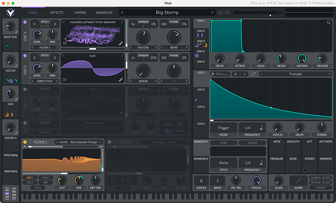The width and height of the screenshot is (336, 203).
Task: Click the sampler random shuffle icon
Action: click(180, 124)
